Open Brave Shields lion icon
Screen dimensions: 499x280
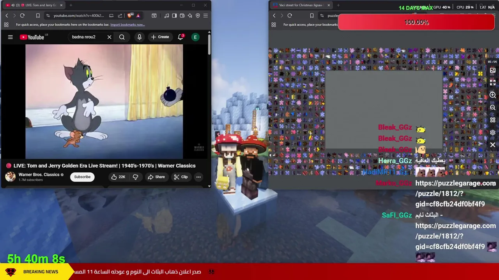130,16
